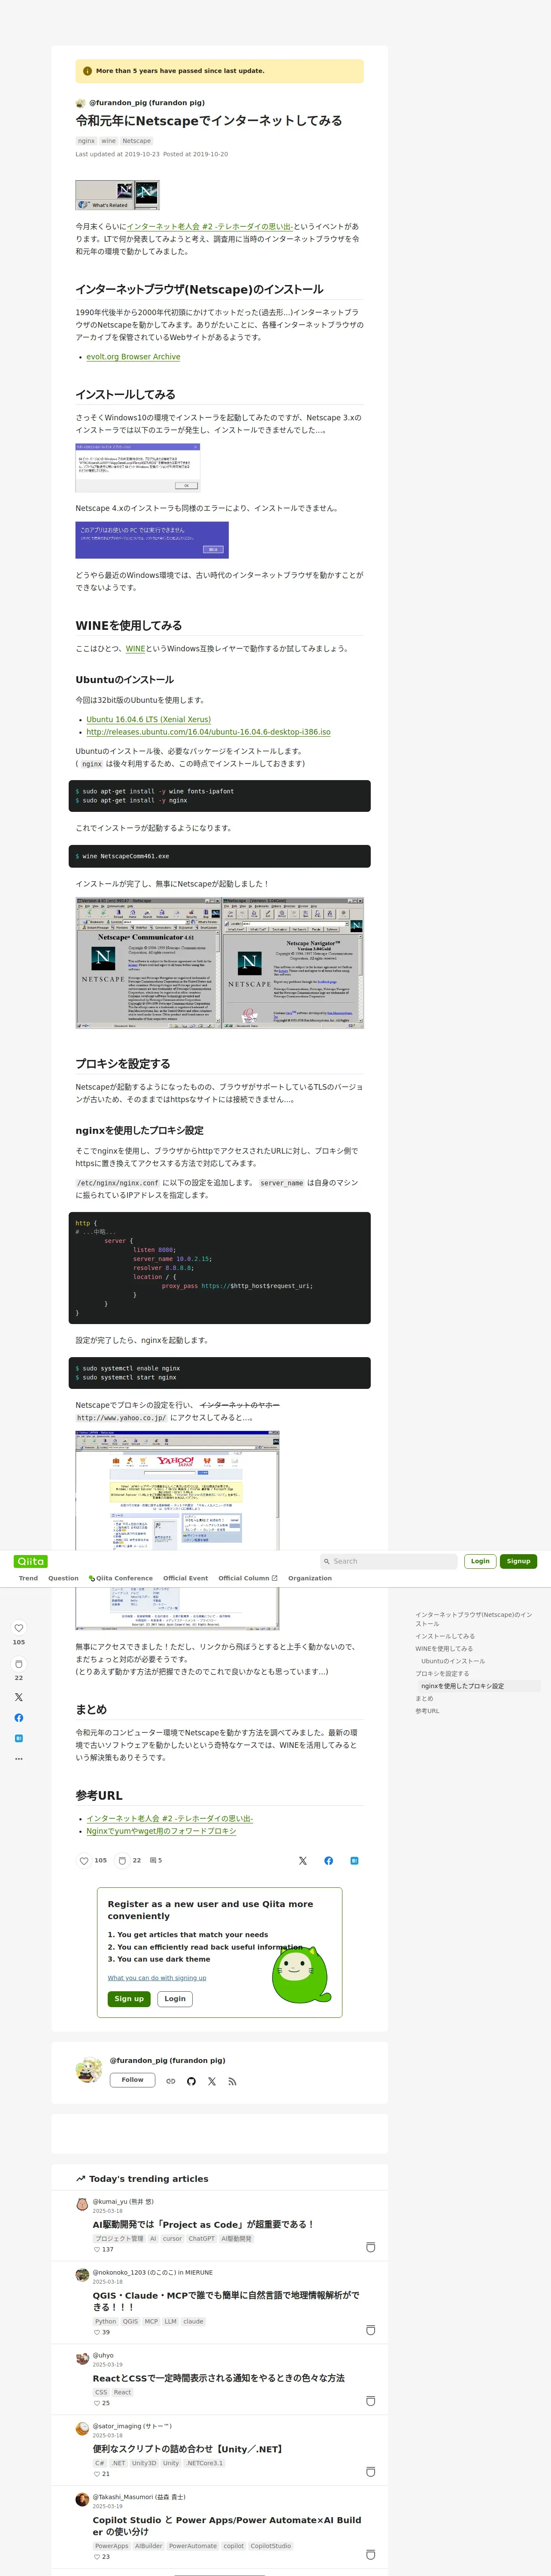Open author's website link icon next to Follow

pos(171,2081)
